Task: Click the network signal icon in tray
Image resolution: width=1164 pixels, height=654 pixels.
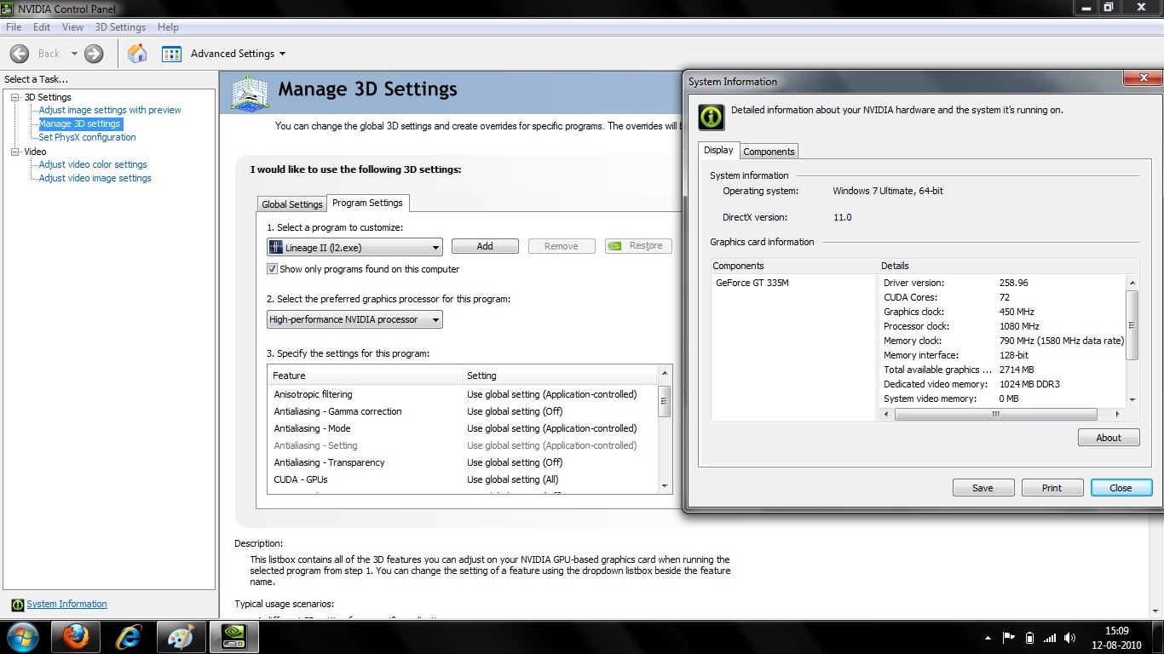Action: tap(1050, 638)
